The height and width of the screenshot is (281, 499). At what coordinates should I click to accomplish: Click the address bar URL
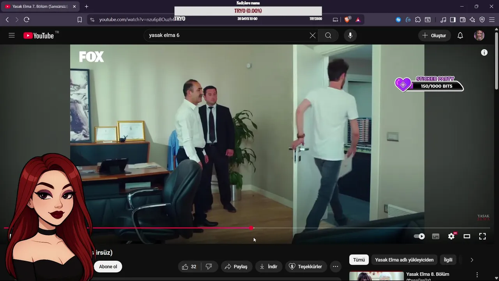coord(136,20)
